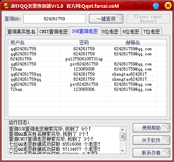174x162 pixels.
Task: Click the SGK查询老密搜索完毕 log line
Action: pyautogui.click(x=50, y=129)
